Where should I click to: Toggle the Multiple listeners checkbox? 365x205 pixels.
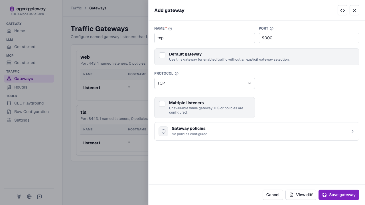tap(162, 104)
